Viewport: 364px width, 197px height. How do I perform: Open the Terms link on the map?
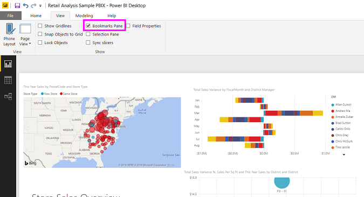170,165
